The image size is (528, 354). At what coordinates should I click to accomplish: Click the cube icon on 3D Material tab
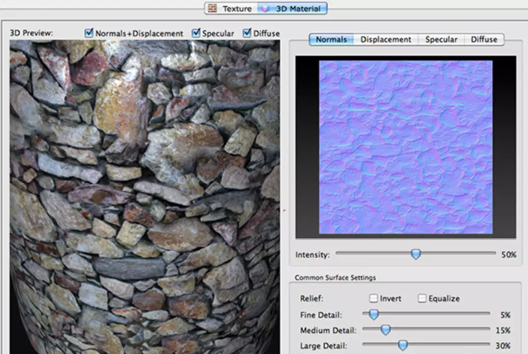265,8
